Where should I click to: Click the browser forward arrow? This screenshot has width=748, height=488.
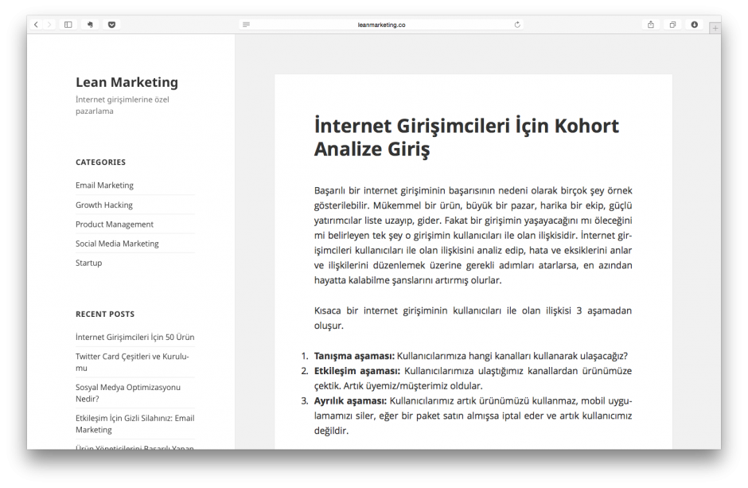coord(49,25)
